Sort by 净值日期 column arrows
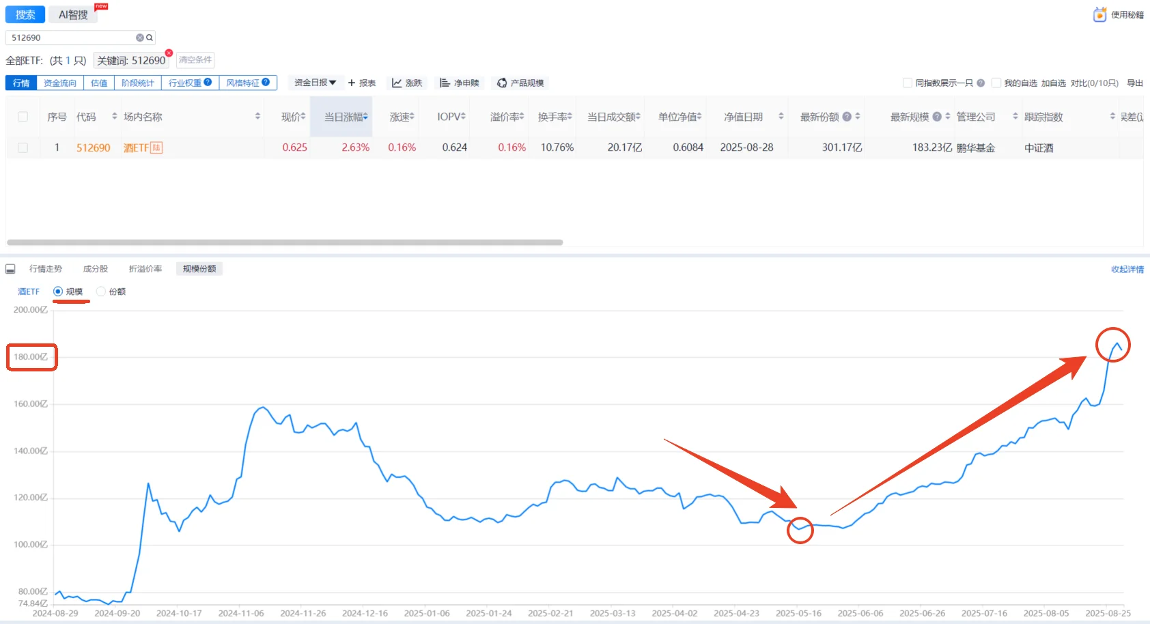1150x624 pixels. 781,117
